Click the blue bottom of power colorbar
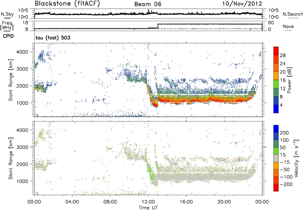This screenshot has height=210, width=303. tap(276, 109)
